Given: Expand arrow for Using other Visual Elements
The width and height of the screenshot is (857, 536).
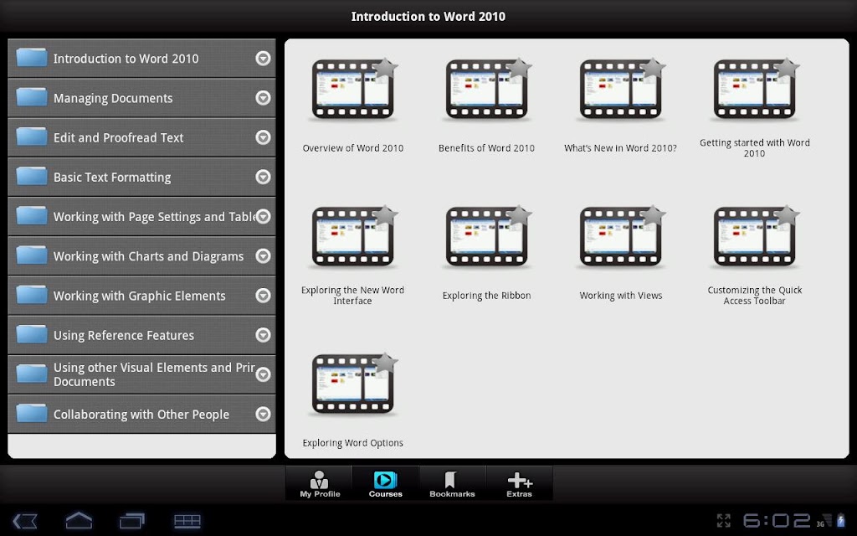Looking at the screenshot, I should pyautogui.click(x=264, y=374).
